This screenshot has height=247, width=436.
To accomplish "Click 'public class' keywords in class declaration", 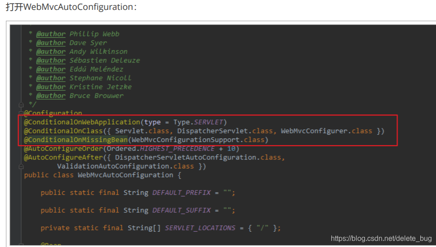I will tap(49, 175).
